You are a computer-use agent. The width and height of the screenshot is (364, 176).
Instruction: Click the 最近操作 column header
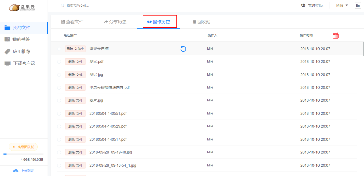pyautogui.click(x=70, y=35)
